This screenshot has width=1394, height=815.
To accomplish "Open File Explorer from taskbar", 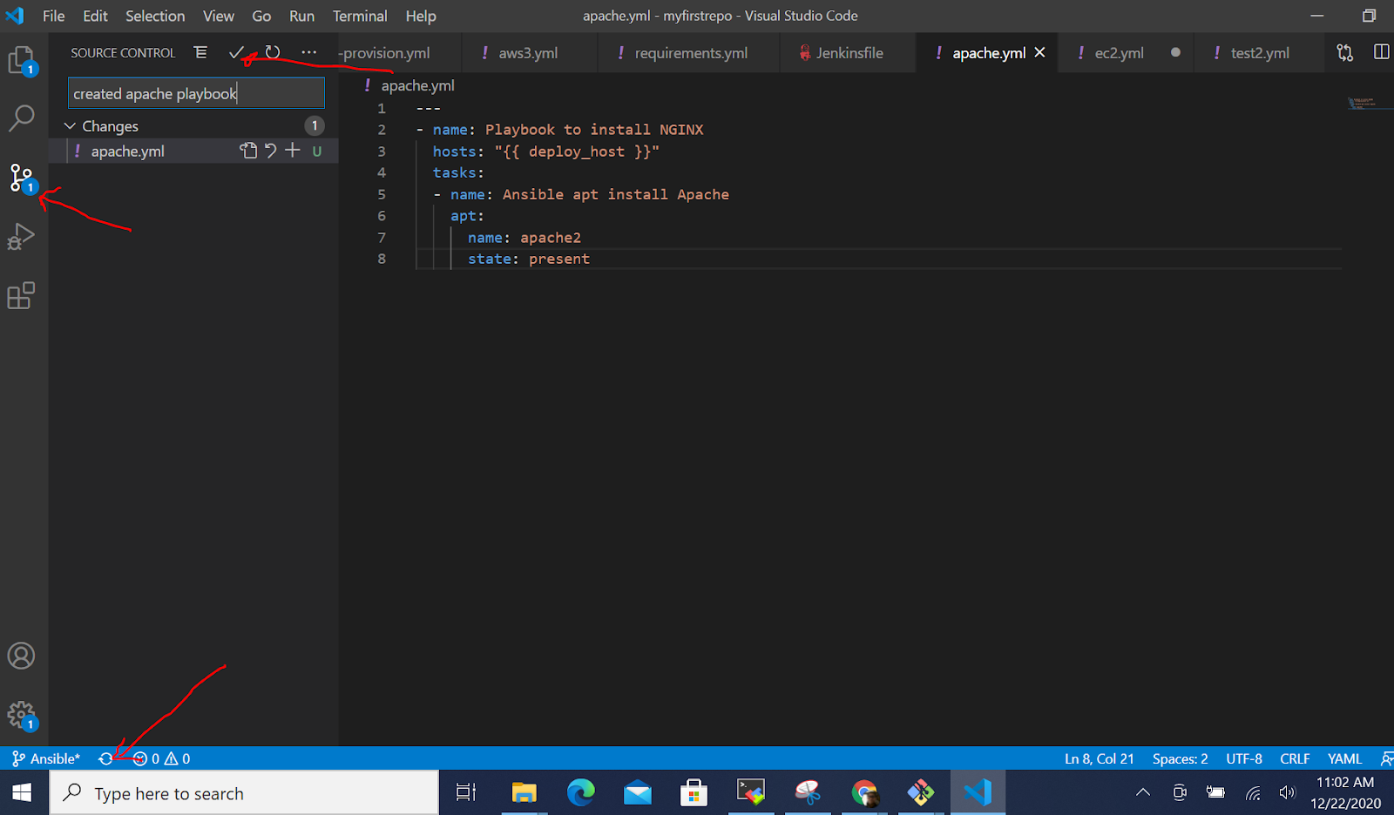I will point(524,792).
